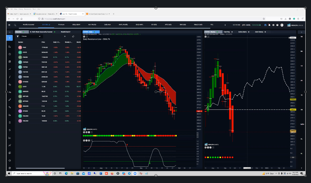This screenshot has width=311, height=183.
Task: Toggle the dot on Active Alerts tab
Action: (249, 32)
